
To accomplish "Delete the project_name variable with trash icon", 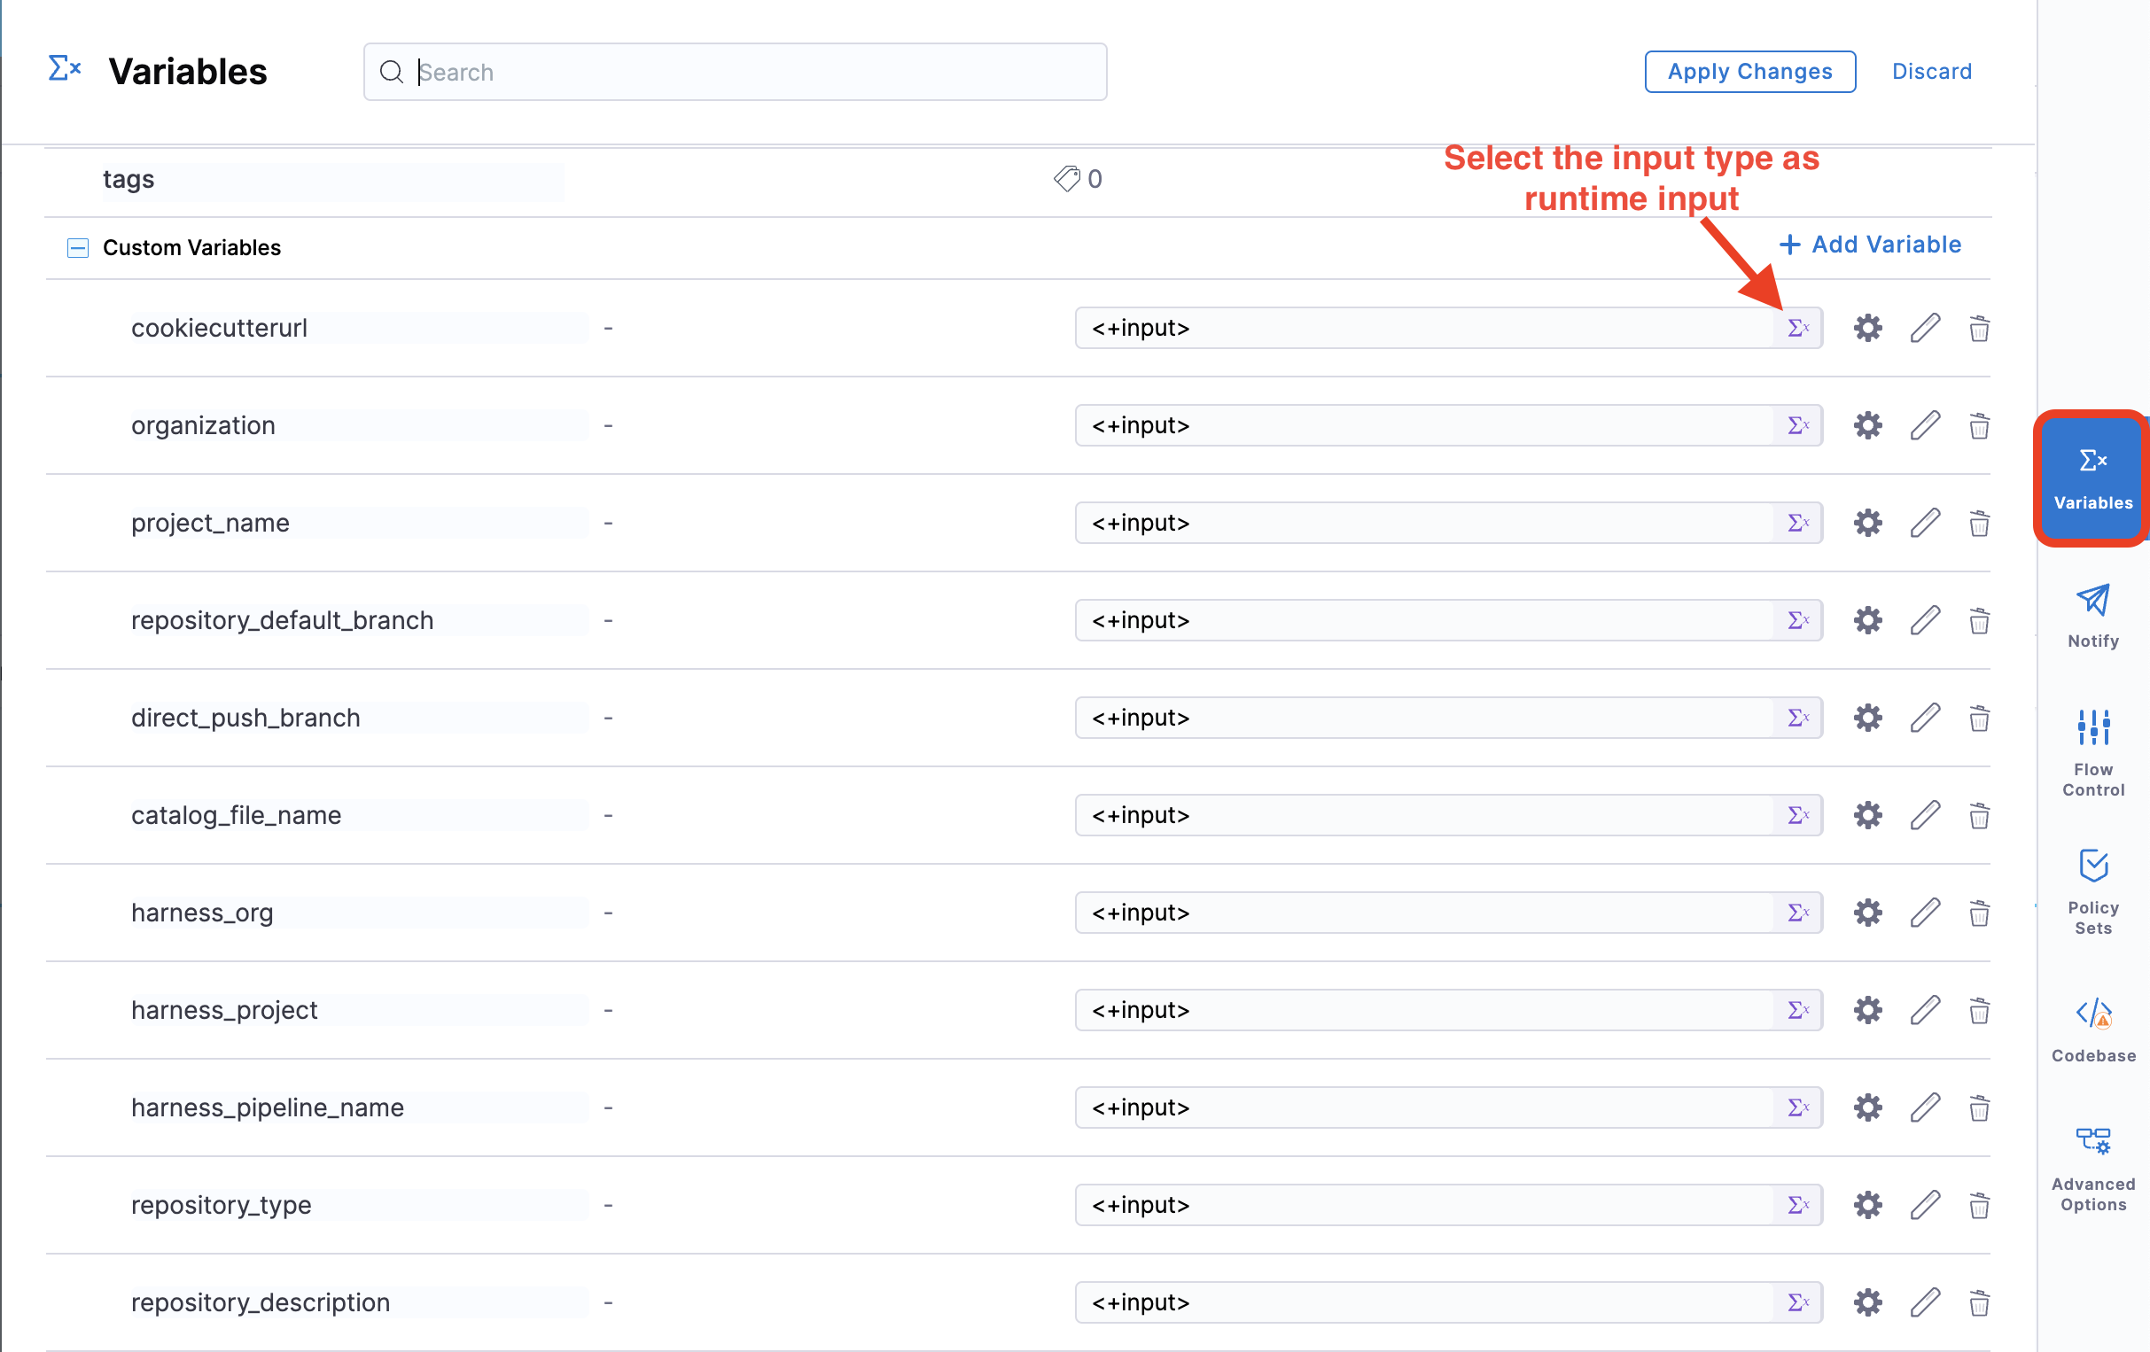I will pos(1979,523).
